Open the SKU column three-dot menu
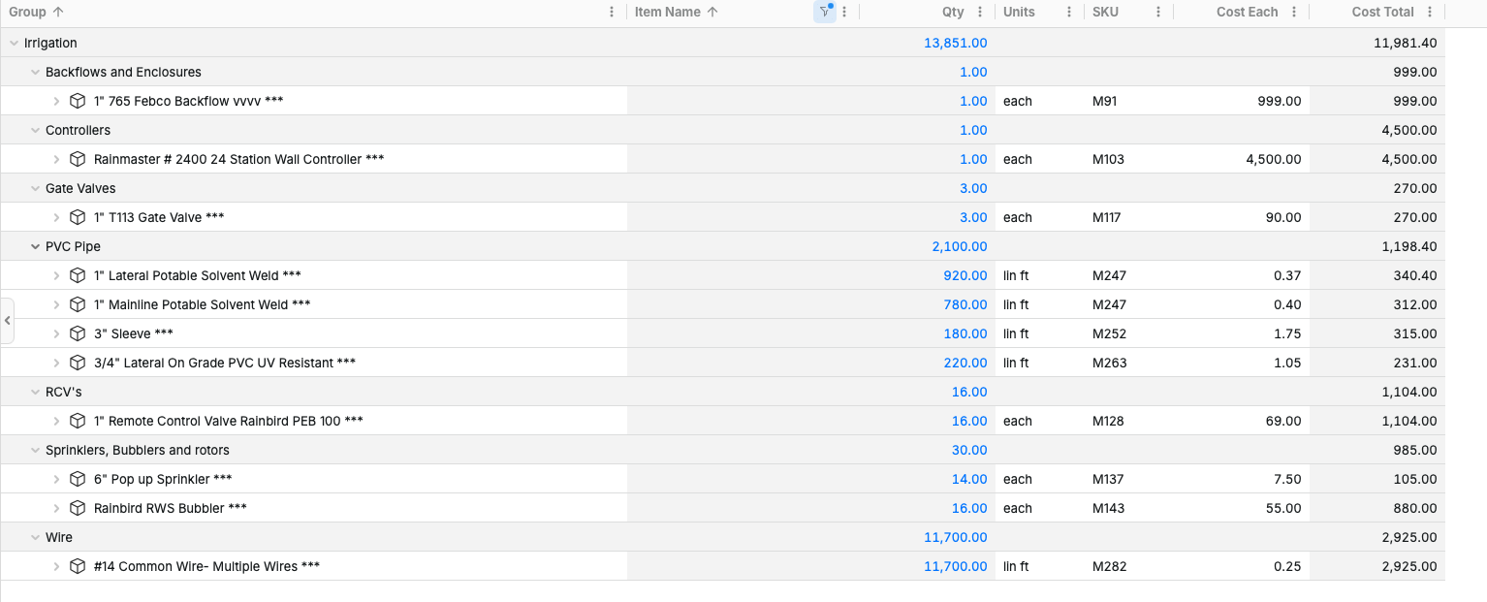The image size is (1487, 602). click(x=1158, y=13)
